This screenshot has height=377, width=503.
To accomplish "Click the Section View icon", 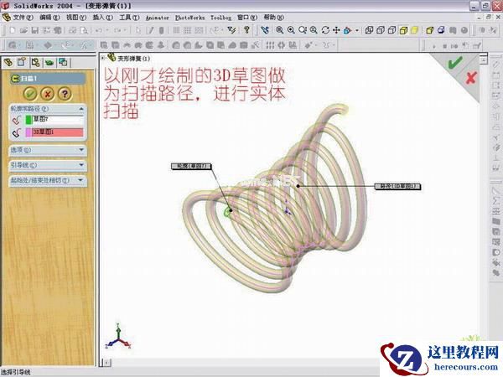I will (441, 30).
